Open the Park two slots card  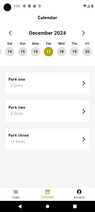47,111
